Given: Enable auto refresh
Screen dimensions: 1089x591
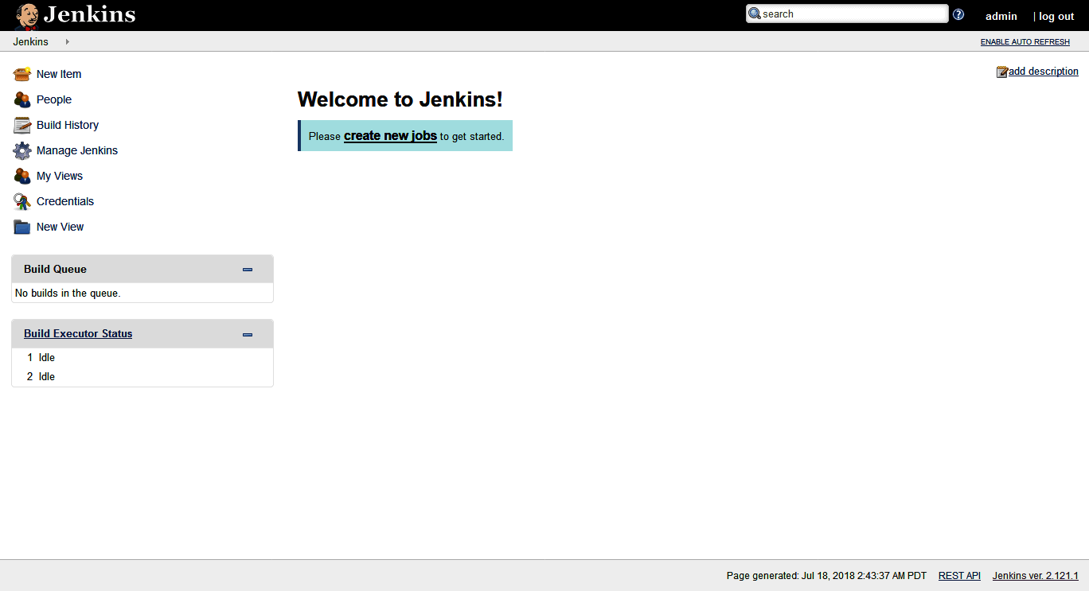Looking at the screenshot, I should click(1025, 41).
